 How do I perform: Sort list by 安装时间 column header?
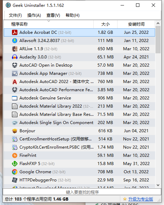(x=136, y=24)
